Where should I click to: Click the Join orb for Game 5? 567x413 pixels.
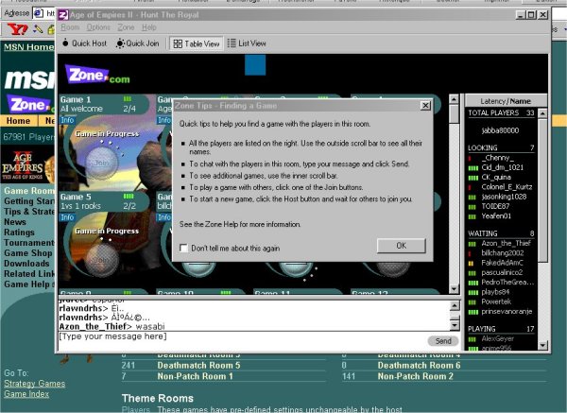coord(102,259)
